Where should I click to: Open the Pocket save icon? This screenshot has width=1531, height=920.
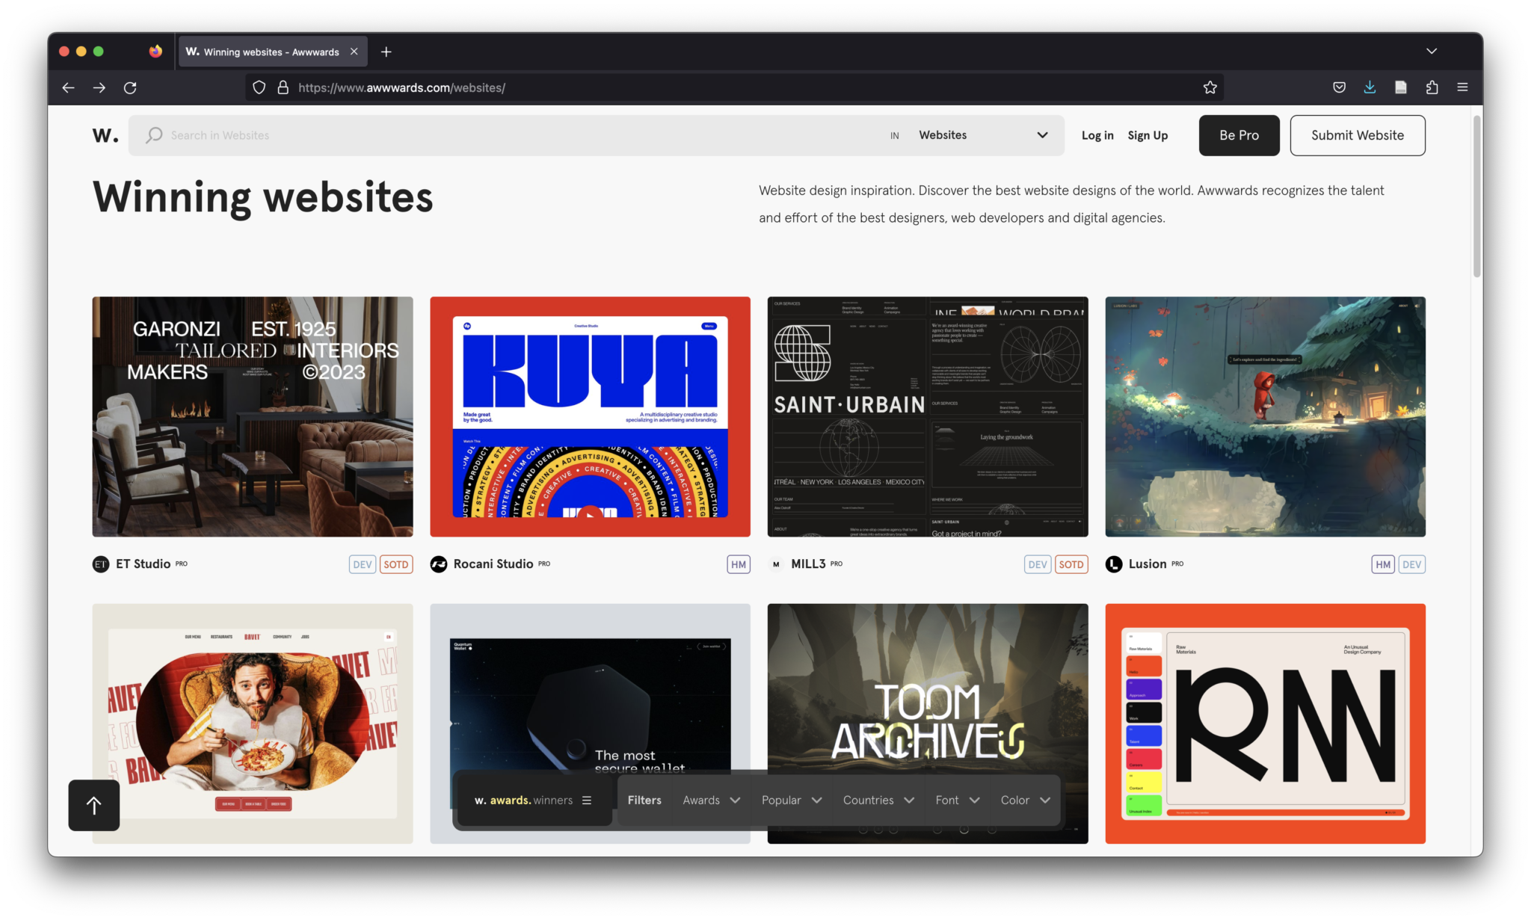(x=1339, y=87)
